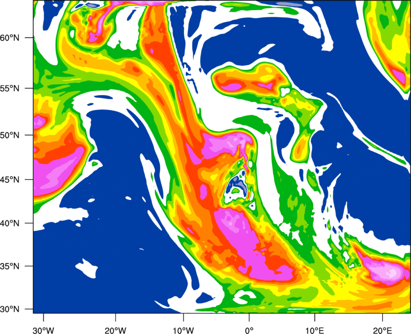Click the 35°N latitude label
Screen dimensions: 411x334
click(10, 266)
